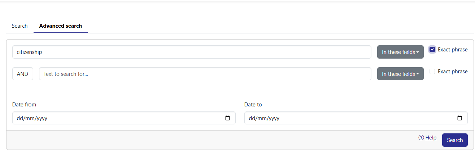Viewport: 475px width, 151px height.
Task: Enable Exact phrase checkbox in AND row
Action: (x=432, y=72)
